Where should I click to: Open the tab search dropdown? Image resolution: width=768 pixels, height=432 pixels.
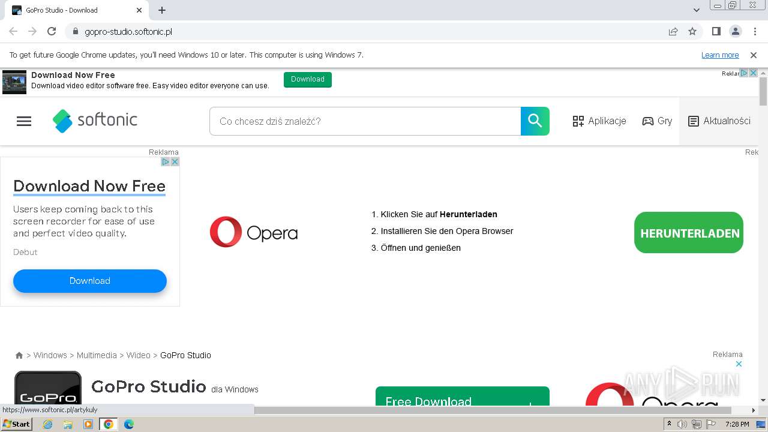(697, 10)
